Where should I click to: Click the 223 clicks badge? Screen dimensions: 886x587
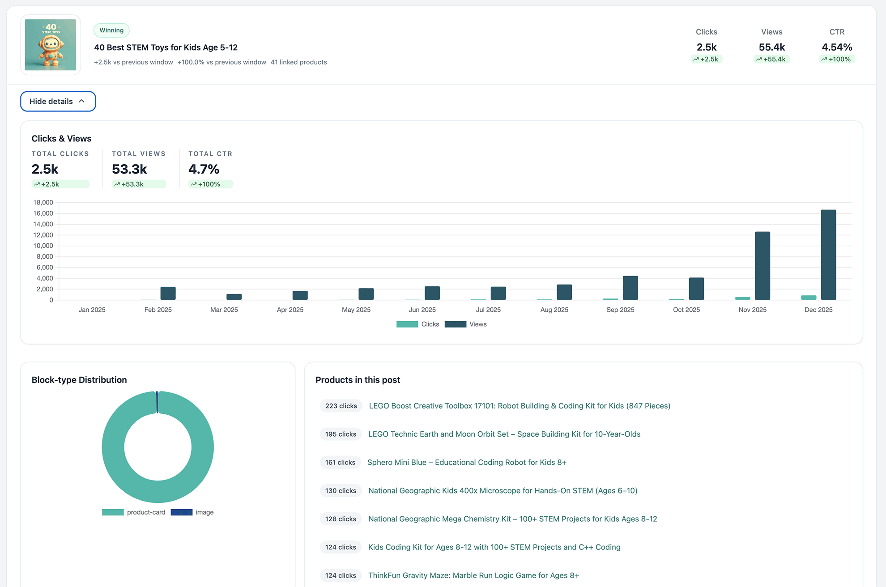pyautogui.click(x=341, y=406)
